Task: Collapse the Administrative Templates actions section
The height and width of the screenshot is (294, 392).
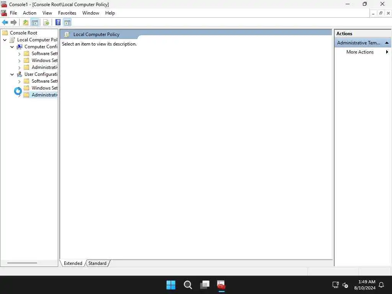Action: coord(387,43)
